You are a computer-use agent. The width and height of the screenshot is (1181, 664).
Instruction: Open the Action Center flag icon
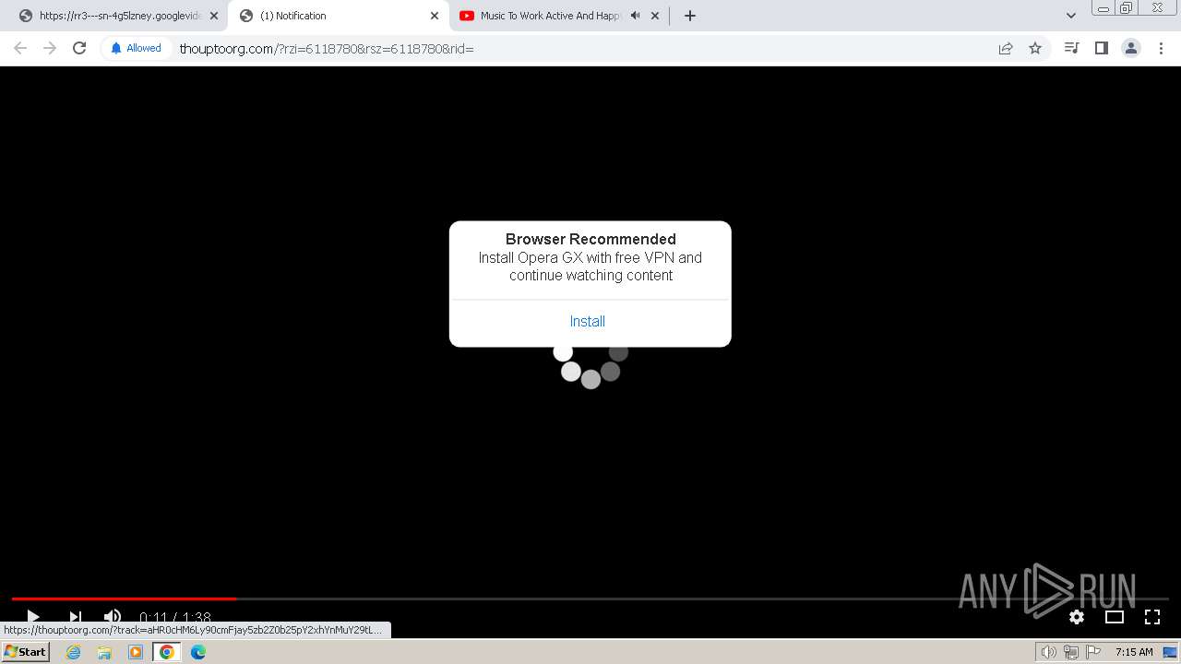coord(1093,652)
